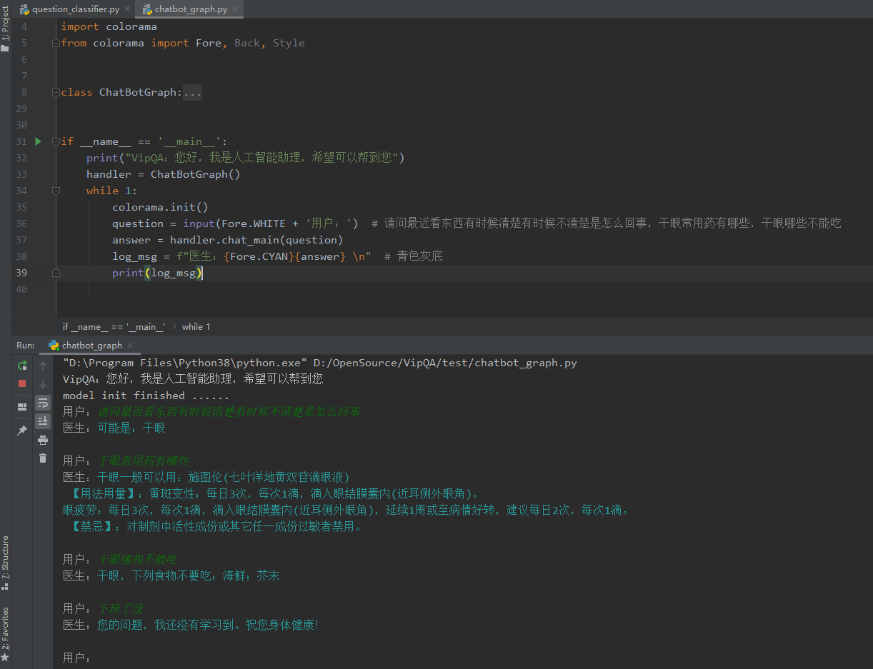Close the question_classifier.py tab
The image size is (873, 669).
[x=127, y=9]
